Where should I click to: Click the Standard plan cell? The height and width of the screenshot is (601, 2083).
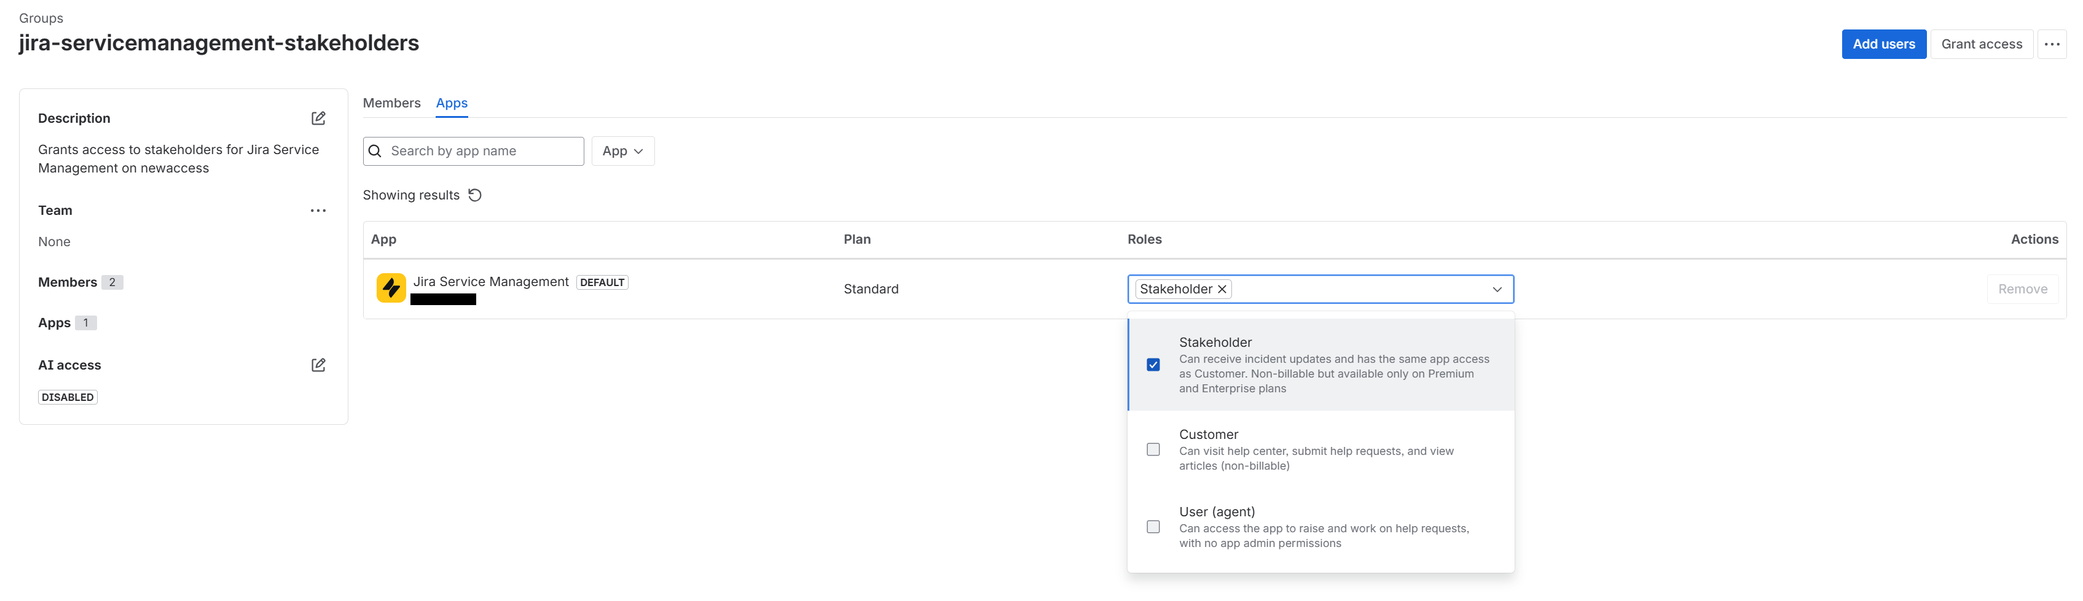click(x=871, y=289)
